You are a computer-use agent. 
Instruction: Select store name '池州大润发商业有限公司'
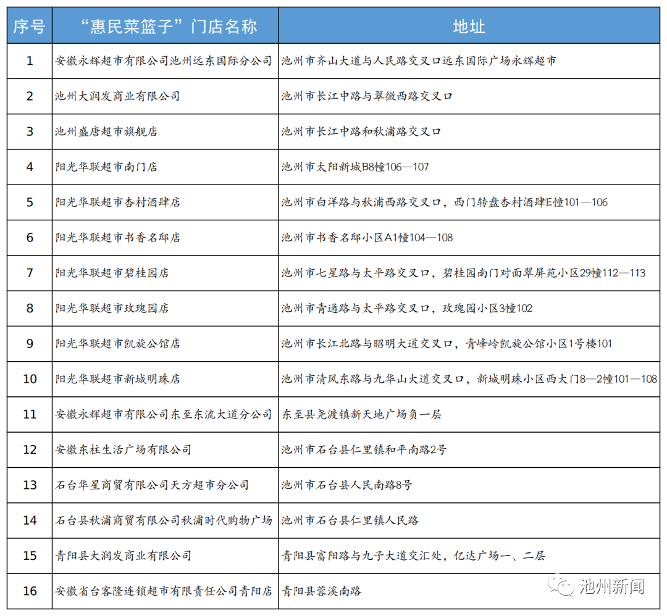117,96
